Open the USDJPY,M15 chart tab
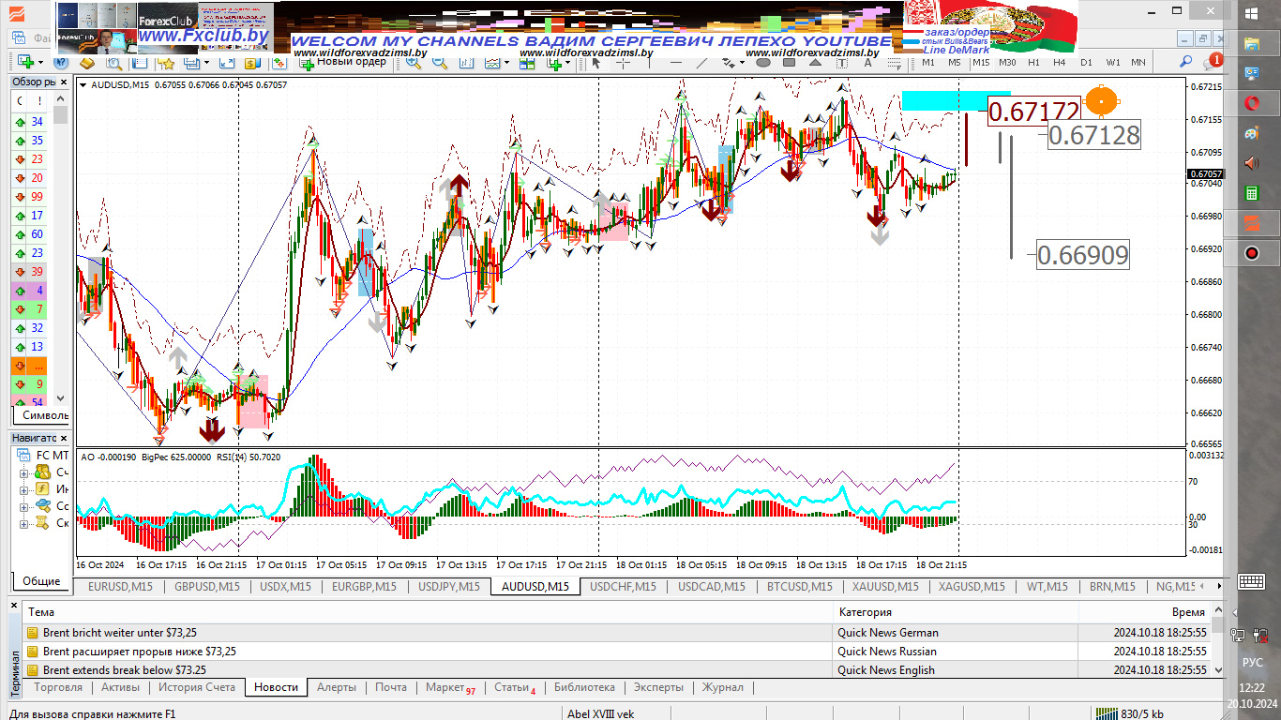This screenshot has height=720, width=1281. pos(448,587)
